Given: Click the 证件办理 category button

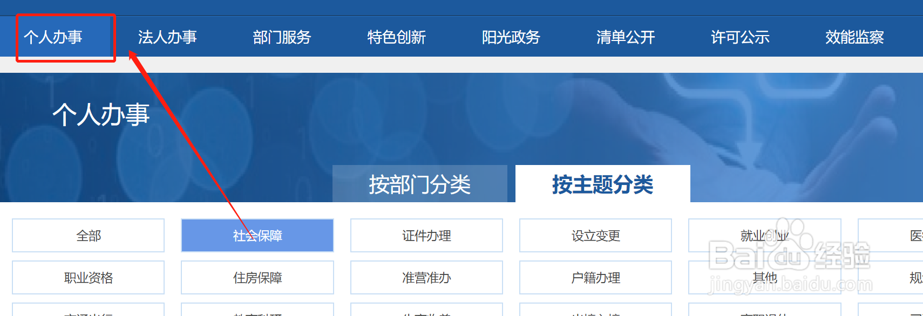Looking at the screenshot, I should 426,236.
